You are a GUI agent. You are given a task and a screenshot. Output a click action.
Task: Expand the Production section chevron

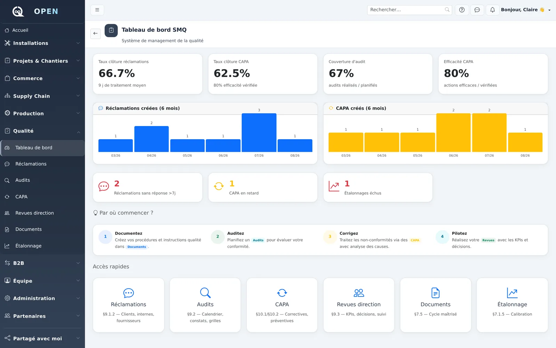[x=78, y=113]
